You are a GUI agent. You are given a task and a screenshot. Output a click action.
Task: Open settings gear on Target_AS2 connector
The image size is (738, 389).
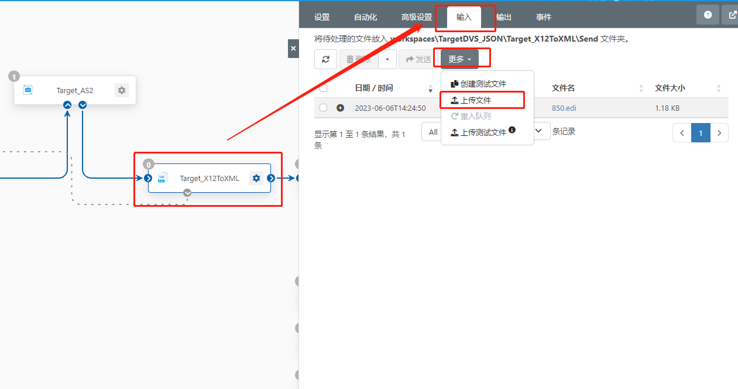(x=122, y=90)
